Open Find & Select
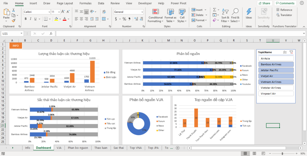 (235, 16)
